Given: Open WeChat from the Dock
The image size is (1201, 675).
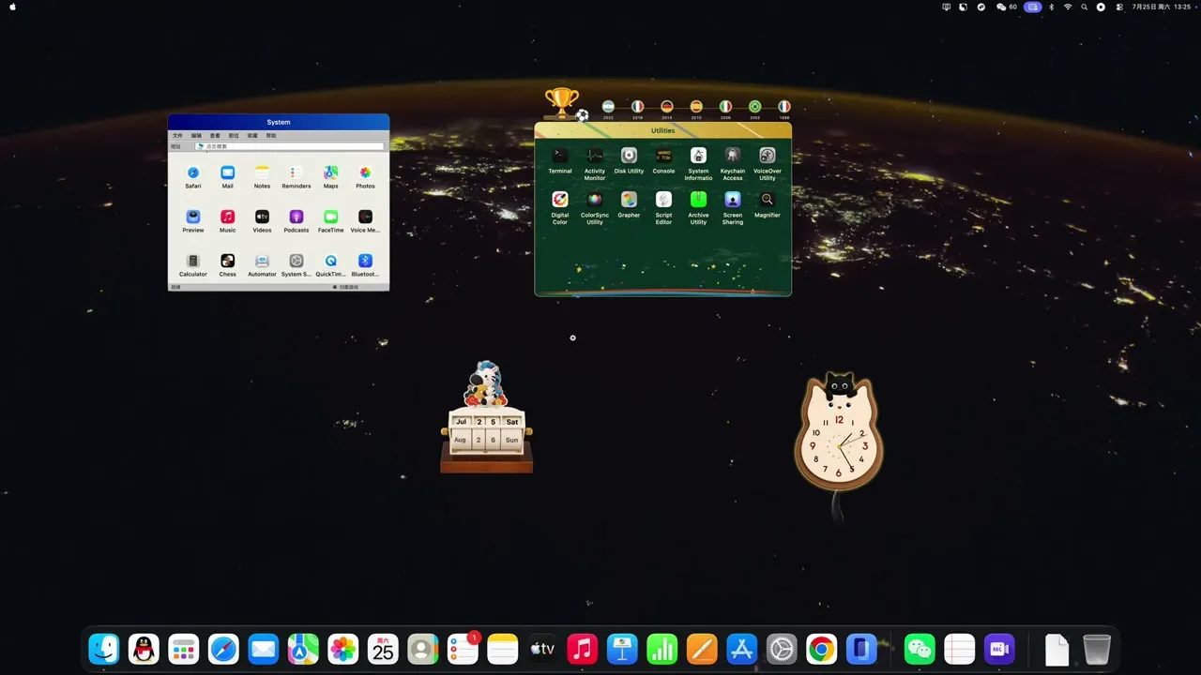Looking at the screenshot, I should 920,649.
